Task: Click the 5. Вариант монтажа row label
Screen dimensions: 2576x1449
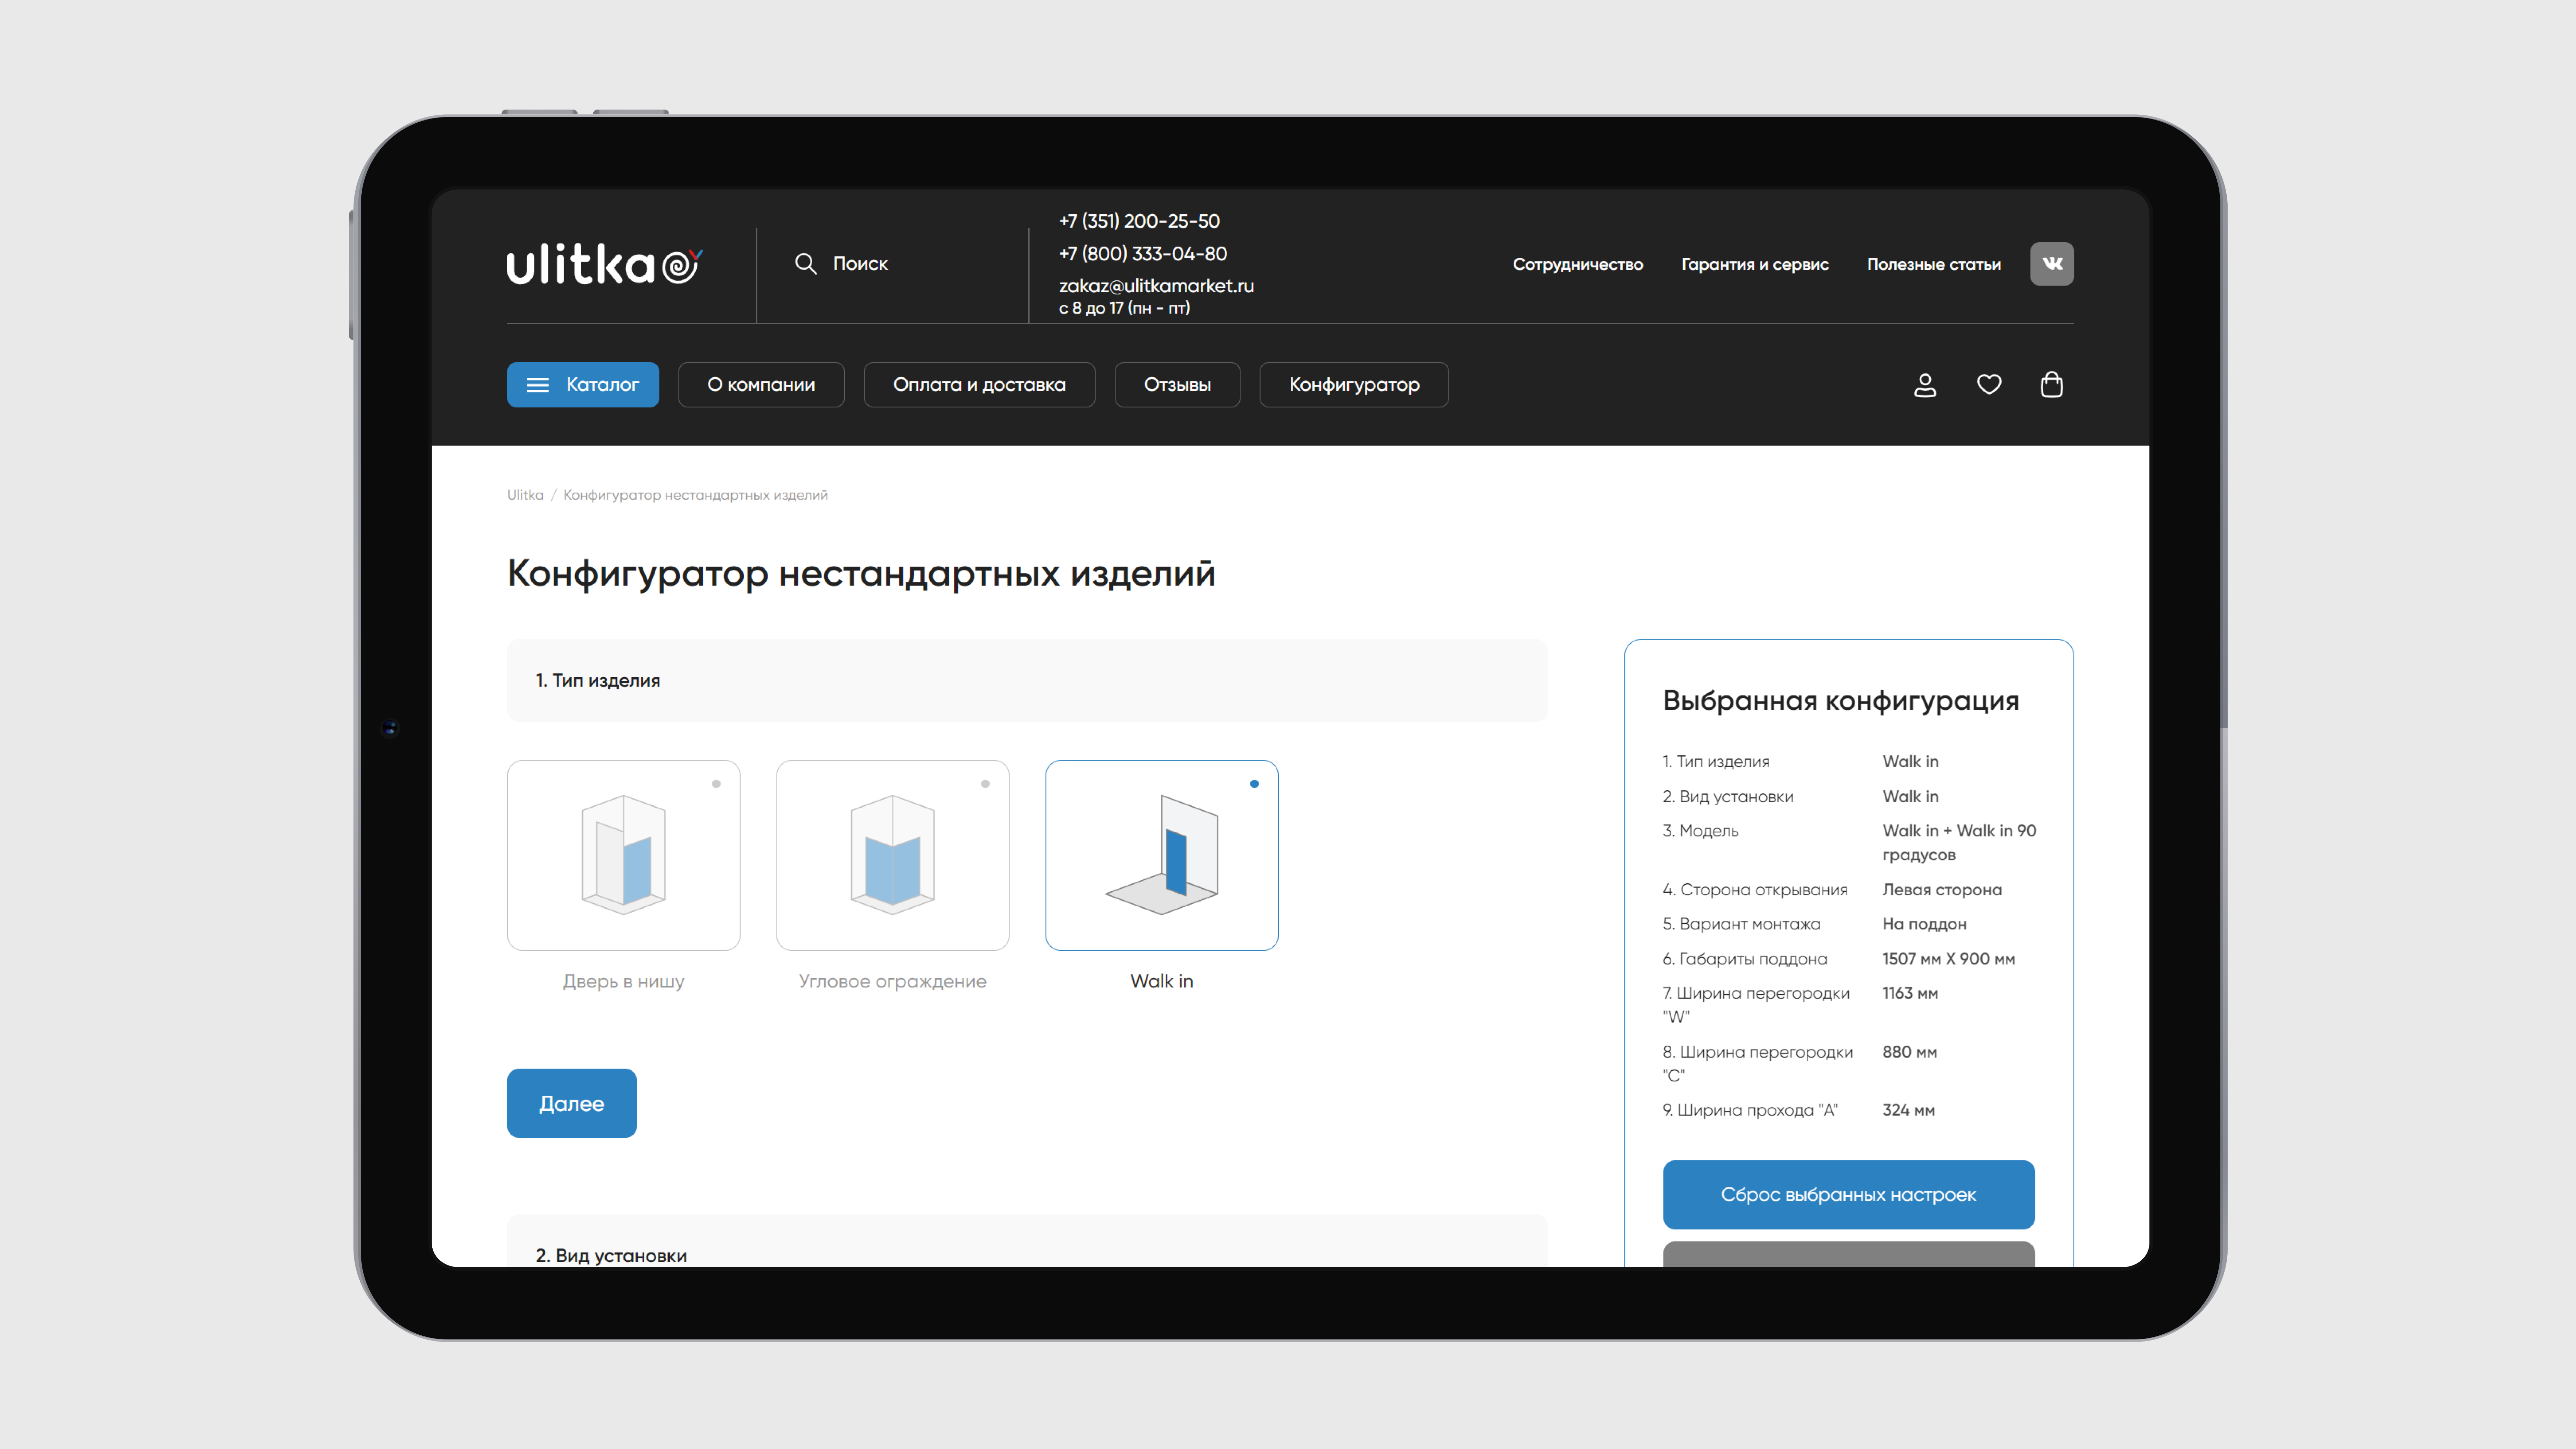Action: point(1742,924)
